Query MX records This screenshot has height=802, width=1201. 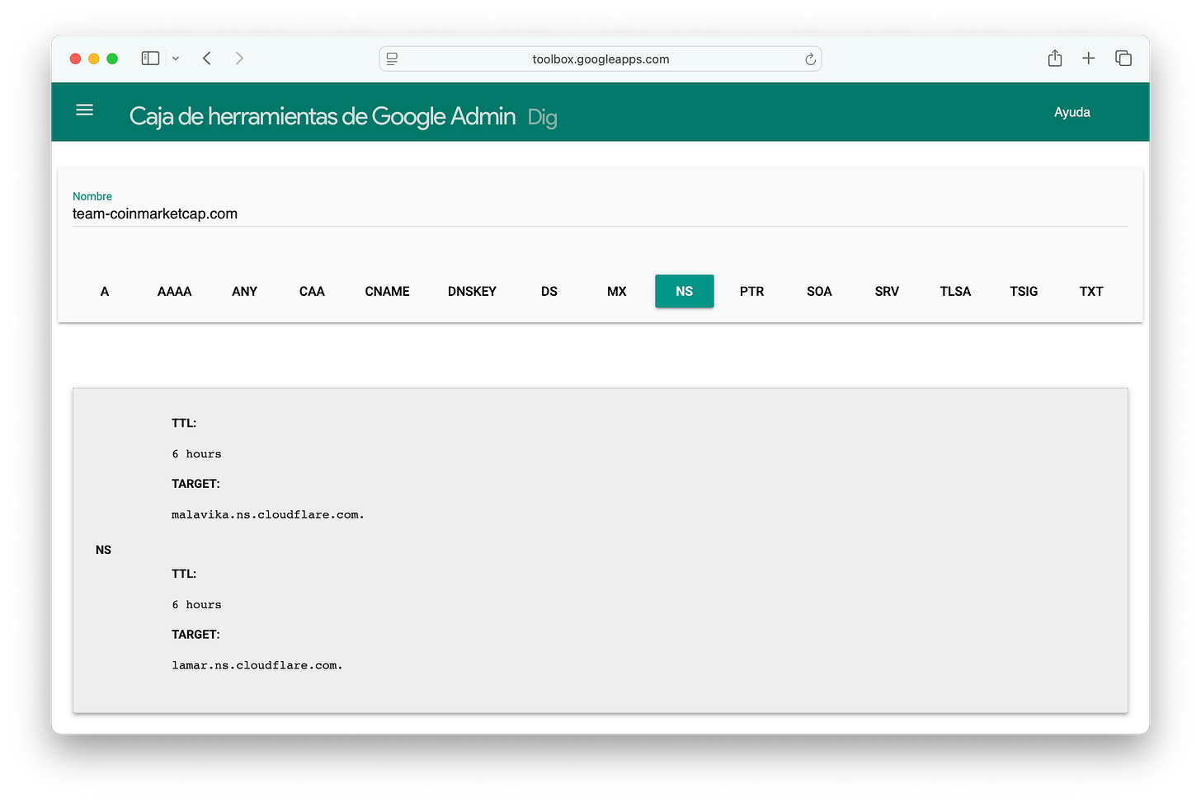(x=617, y=292)
